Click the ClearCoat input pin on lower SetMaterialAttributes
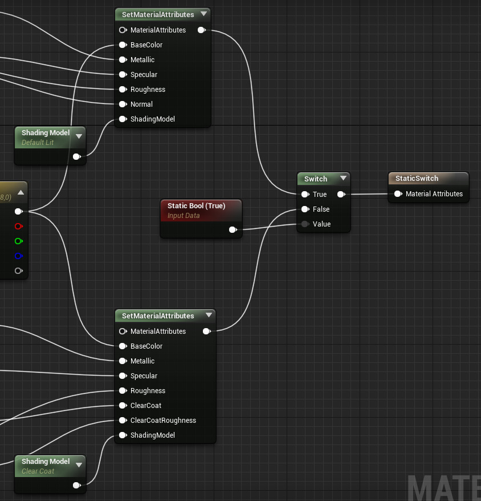This screenshot has height=501, width=481. pyautogui.click(x=123, y=405)
